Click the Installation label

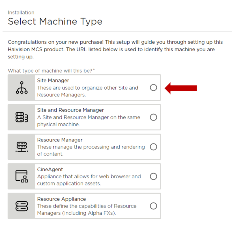(21, 12)
